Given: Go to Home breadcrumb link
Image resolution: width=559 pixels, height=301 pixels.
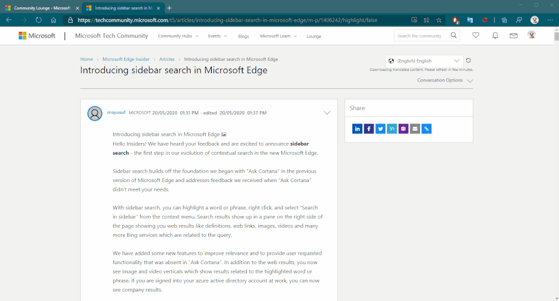Looking at the screenshot, I should click(x=86, y=59).
